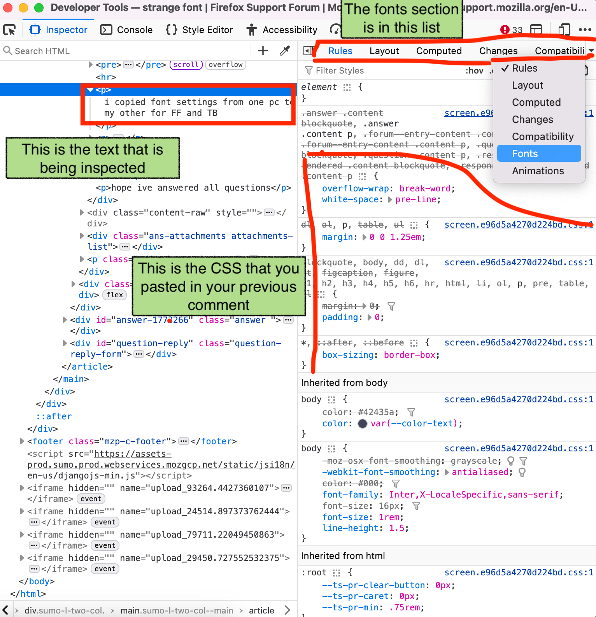
Task: Click the lightbulb next to -webkit-font-smoothing
Action: click(x=522, y=472)
